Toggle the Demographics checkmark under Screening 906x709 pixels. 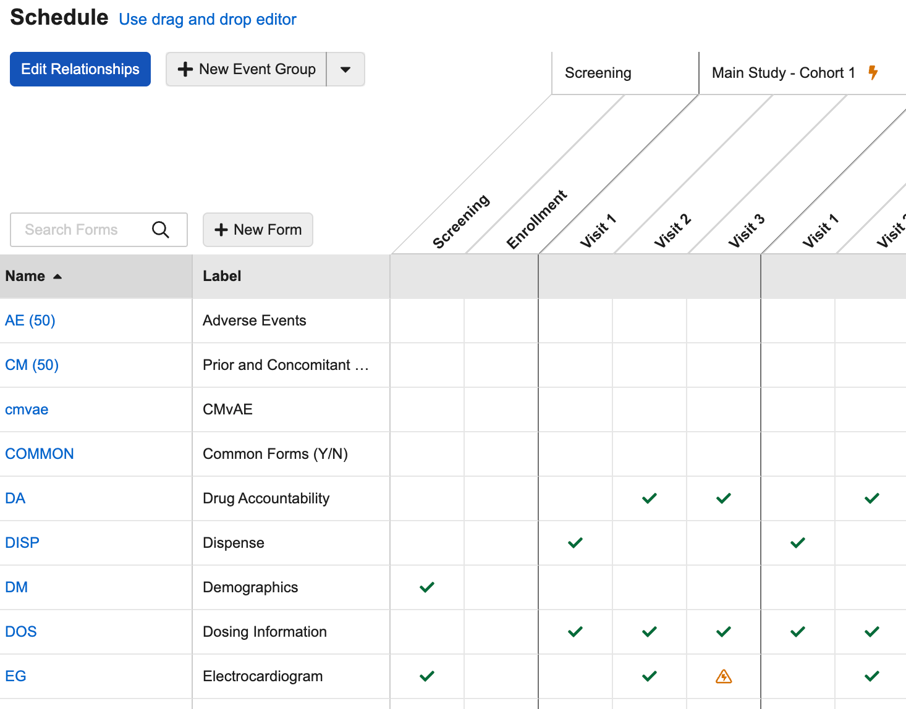pyautogui.click(x=426, y=587)
